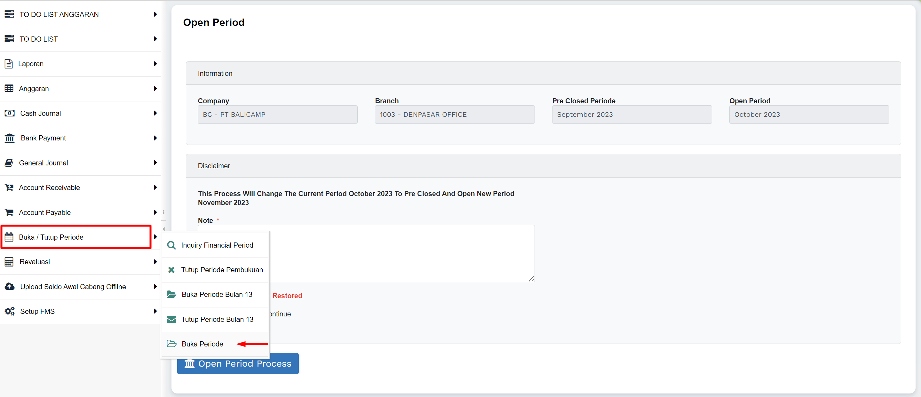Click the Cash Journal money icon

click(9, 113)
